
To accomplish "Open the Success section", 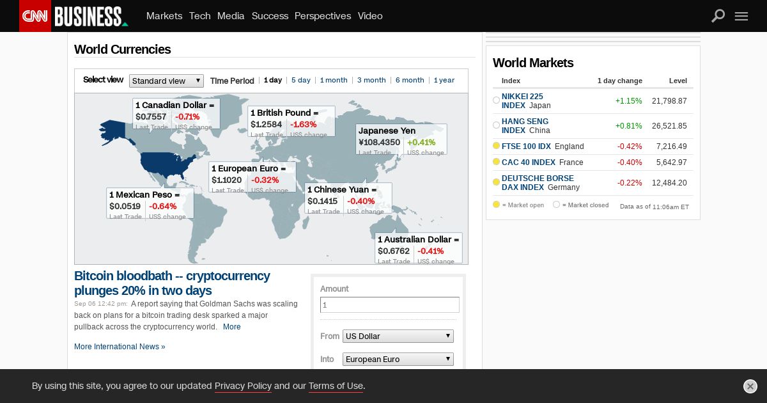I will click(x=270, y=16).
